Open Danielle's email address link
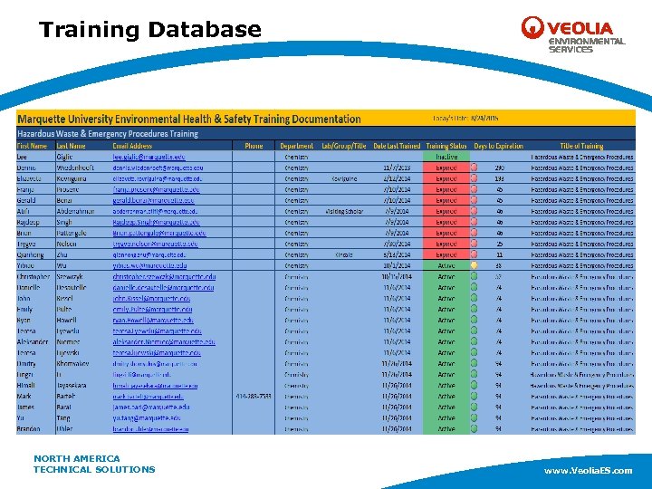Image resolution: width=652 pixels, height=489 pixels. click(163, 287)
